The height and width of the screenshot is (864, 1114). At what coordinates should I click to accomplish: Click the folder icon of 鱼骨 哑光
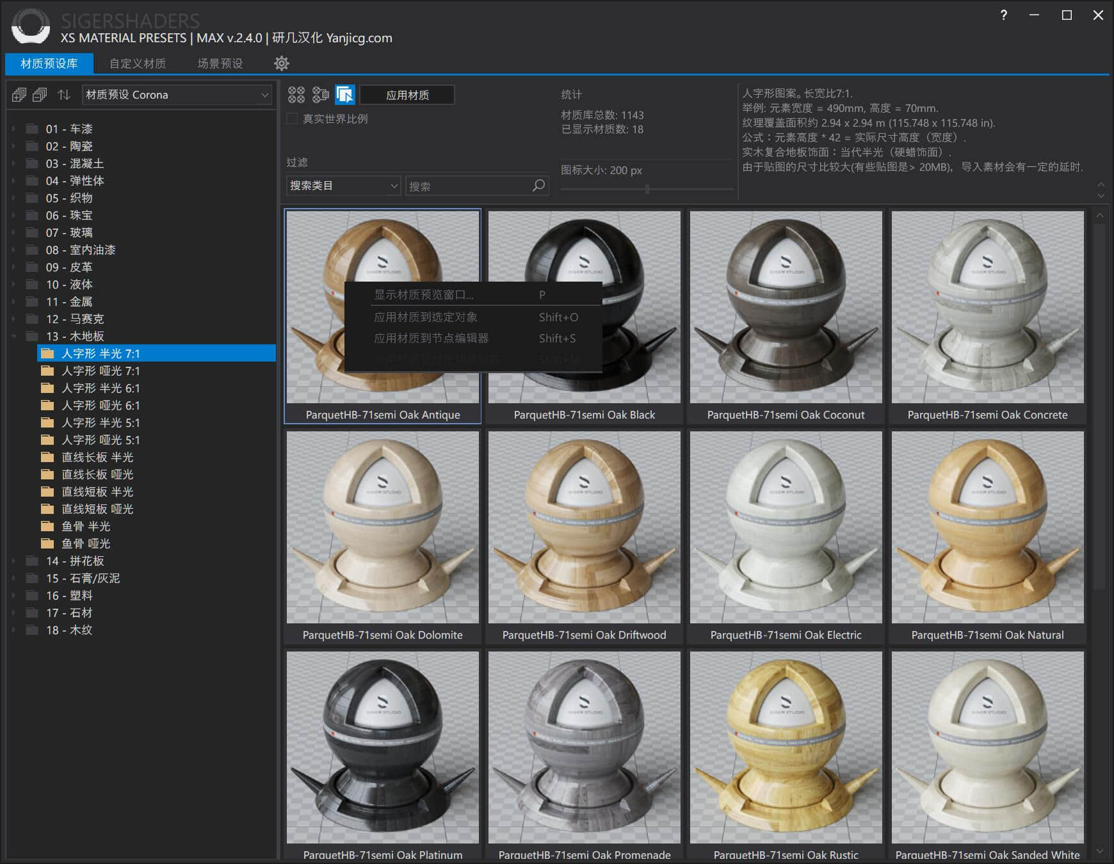click(47, 543)
